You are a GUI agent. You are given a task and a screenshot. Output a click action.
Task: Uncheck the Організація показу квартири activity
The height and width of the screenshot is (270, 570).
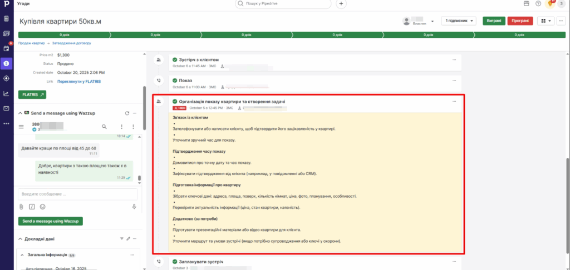pyautogui.click(x=175, y=102)
